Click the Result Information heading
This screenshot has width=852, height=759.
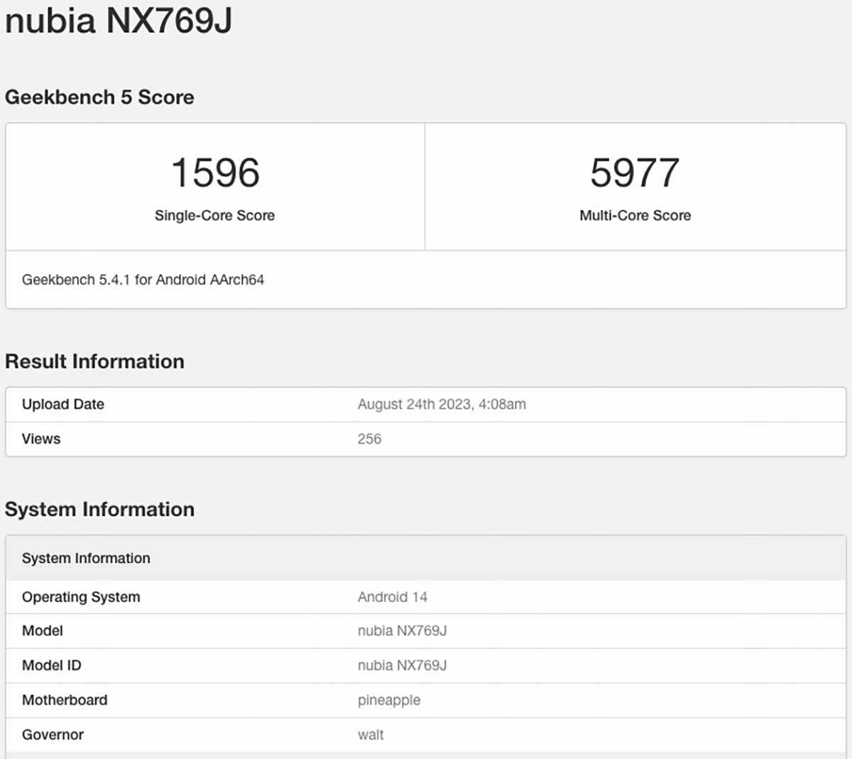[94, 361]
